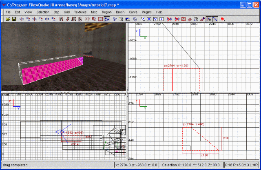Apply CSG Subtract to selection
The height and width of the screenshot is (170, 261).
pos(88,19)
